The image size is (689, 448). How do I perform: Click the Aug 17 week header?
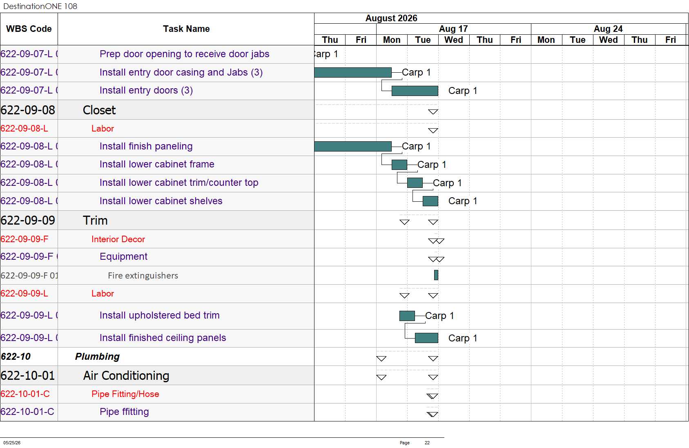click(453, 29)
